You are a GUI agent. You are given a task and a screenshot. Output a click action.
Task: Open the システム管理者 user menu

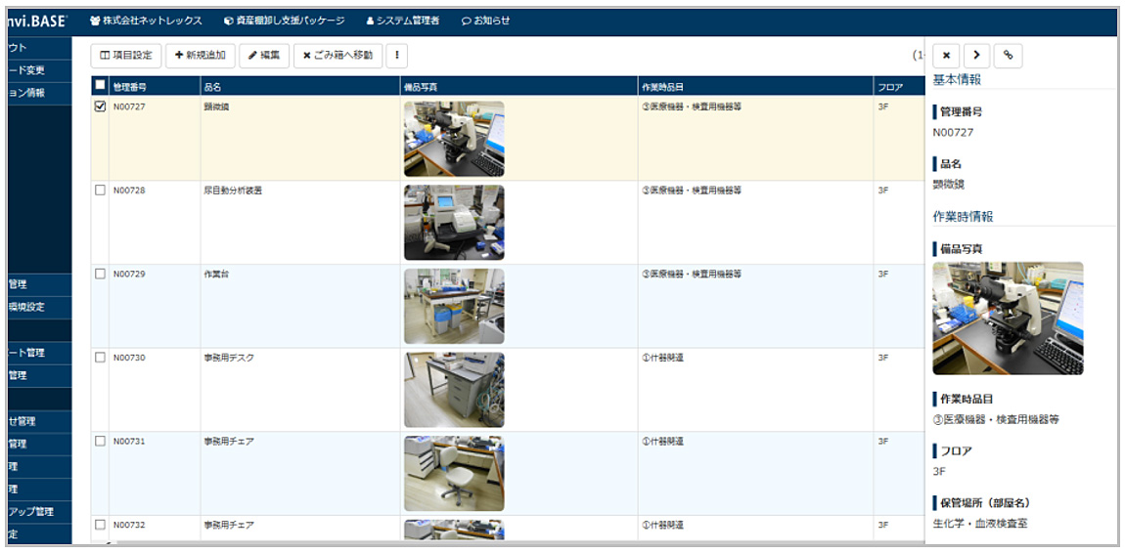402,21
